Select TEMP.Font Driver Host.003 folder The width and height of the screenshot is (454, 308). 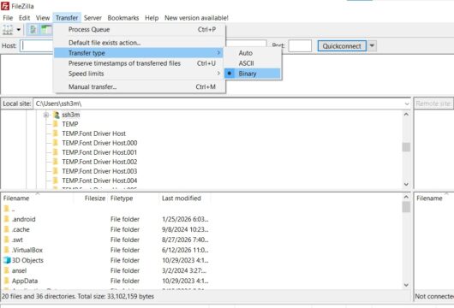click(x=99, y=171)
